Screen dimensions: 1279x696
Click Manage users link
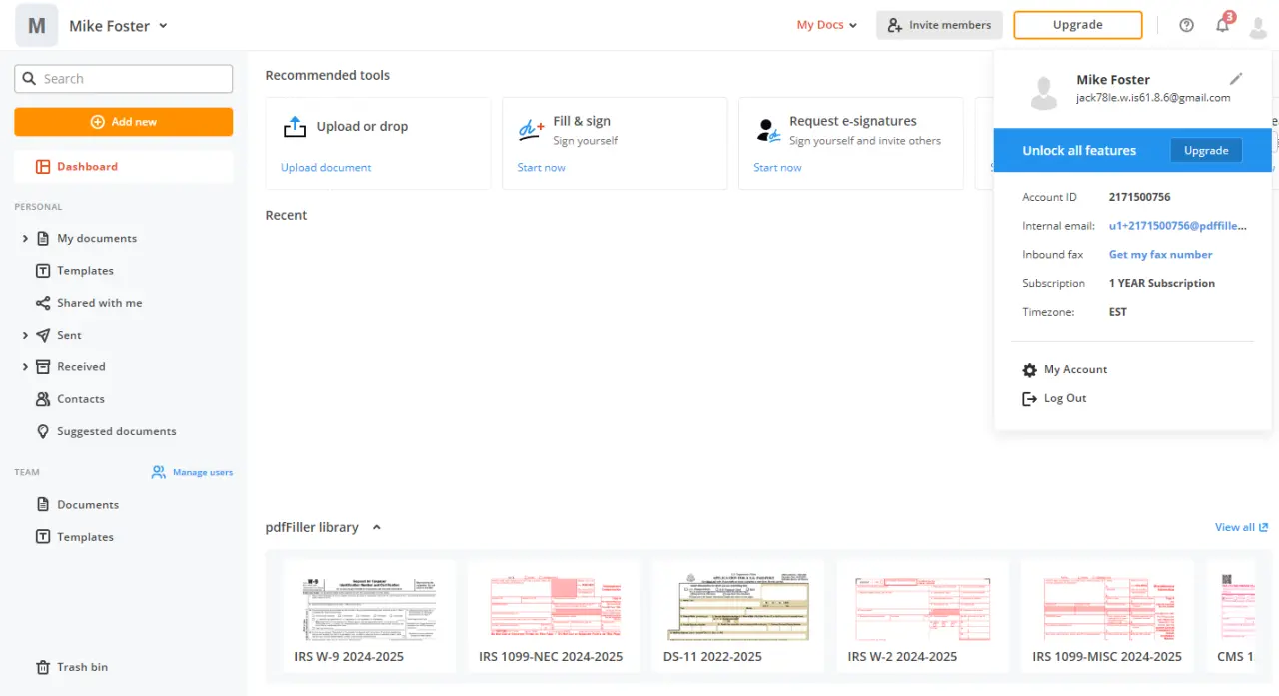coord(203,472)
